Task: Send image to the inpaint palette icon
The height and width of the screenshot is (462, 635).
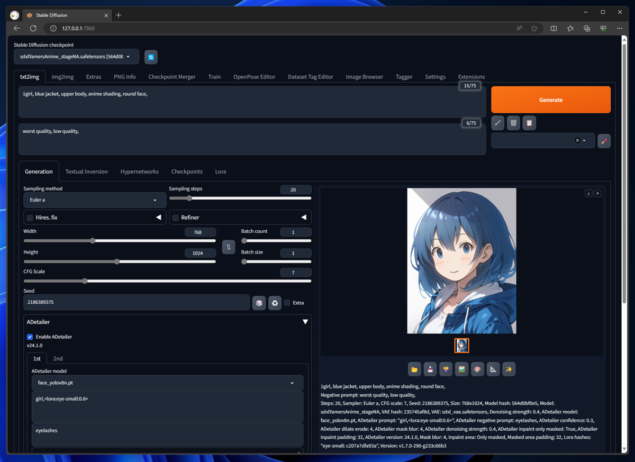Action: pos(477,369)
